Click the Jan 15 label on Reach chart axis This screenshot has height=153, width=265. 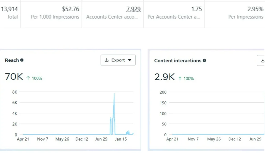click(x=121, y=139)
